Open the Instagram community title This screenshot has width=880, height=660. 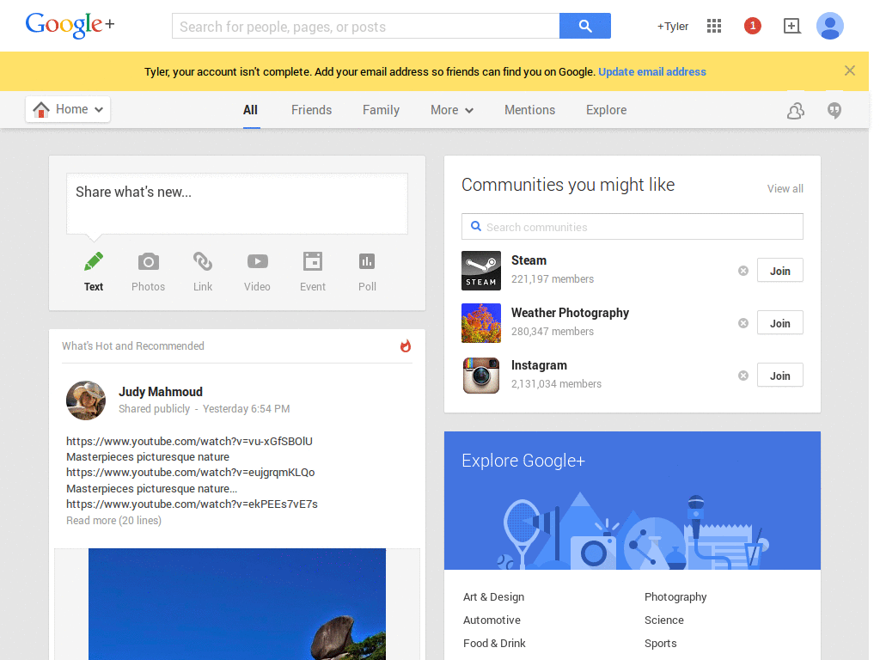pos(539,365)
